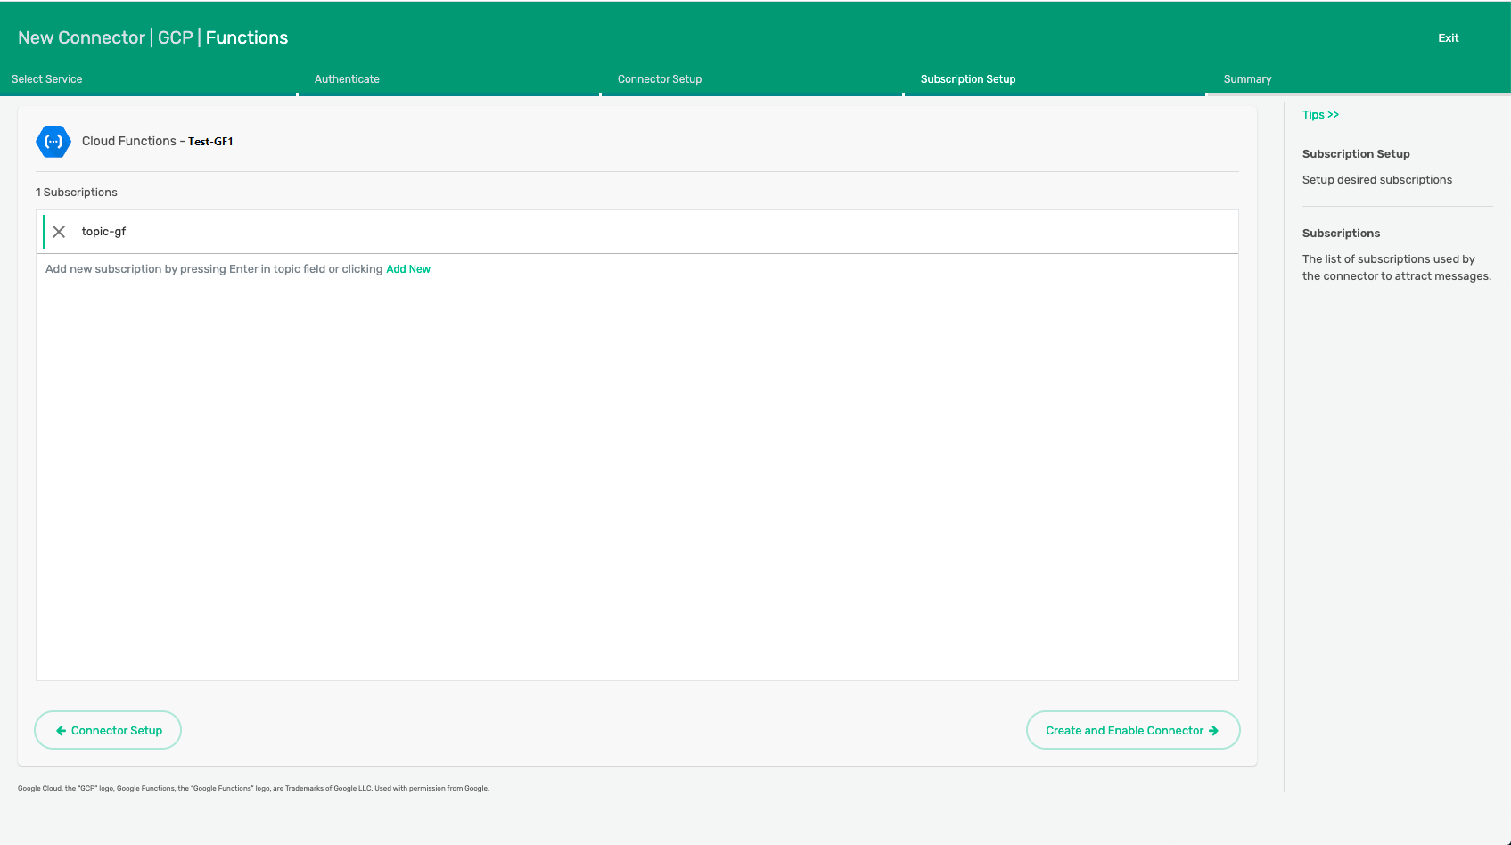The height and width of the screenshot is (845, 1511).
Task: Click the New Connector title text
Action: tap(81, 37)
